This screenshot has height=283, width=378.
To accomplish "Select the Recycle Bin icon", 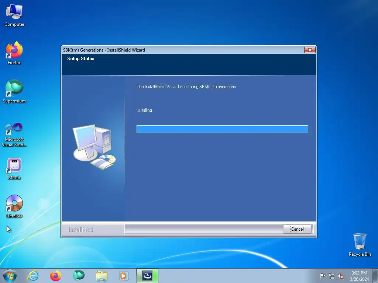I will pyautogui.click(x=360, y=245).
